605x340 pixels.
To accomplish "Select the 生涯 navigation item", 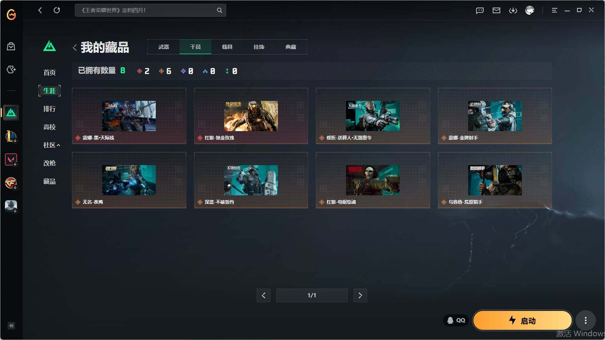I will [x=50, y=91].
